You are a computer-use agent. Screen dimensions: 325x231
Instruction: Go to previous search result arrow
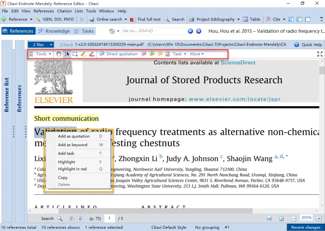pyautogui.click(x=71, y=218)
